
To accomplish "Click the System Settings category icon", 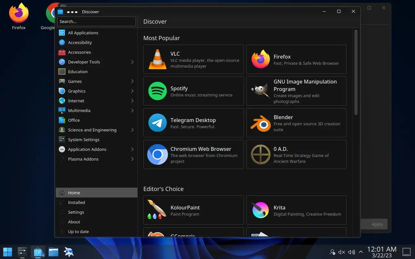I will pos(62,140).
